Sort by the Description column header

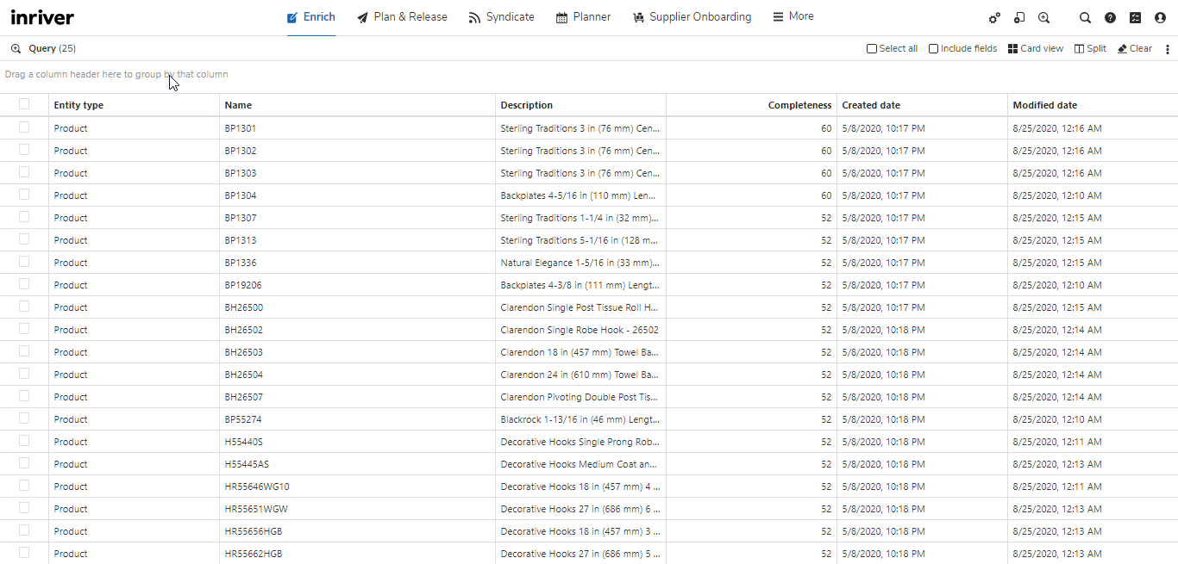coord(580,105)
